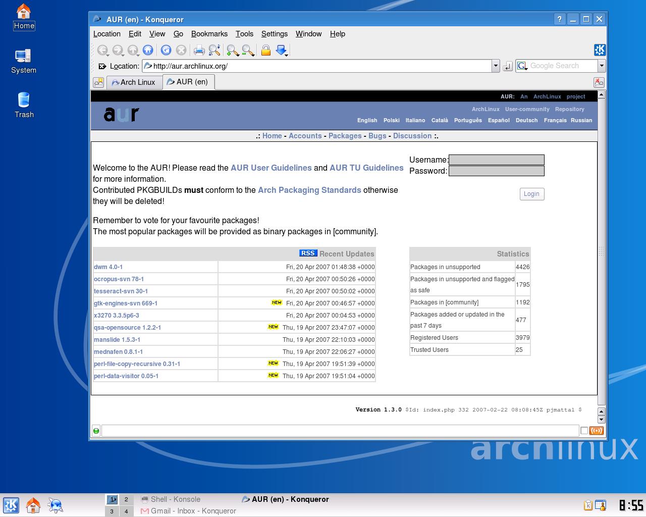Open the Help menu

click(x=338, y=34)
